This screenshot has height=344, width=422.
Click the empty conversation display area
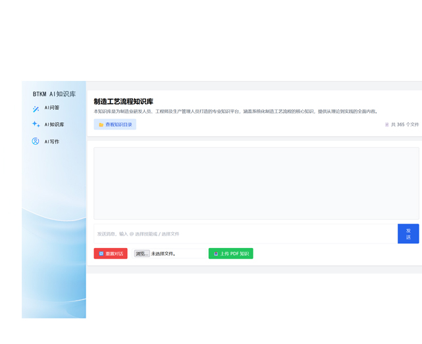(256, 183)
